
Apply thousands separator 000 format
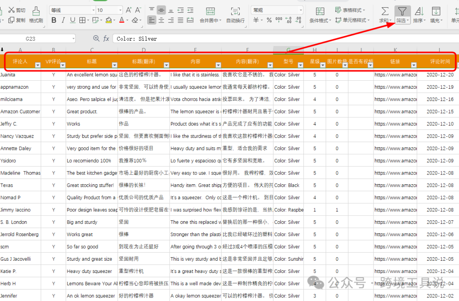click(x=279, y=20)
